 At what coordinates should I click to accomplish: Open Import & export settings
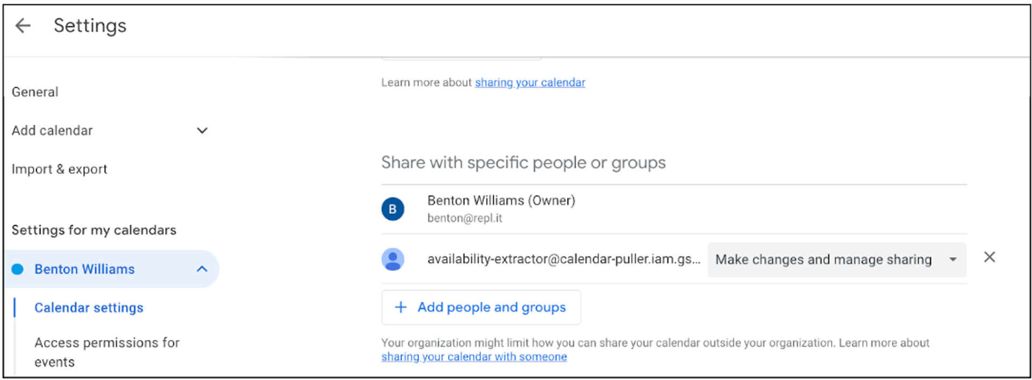point(59,169)
